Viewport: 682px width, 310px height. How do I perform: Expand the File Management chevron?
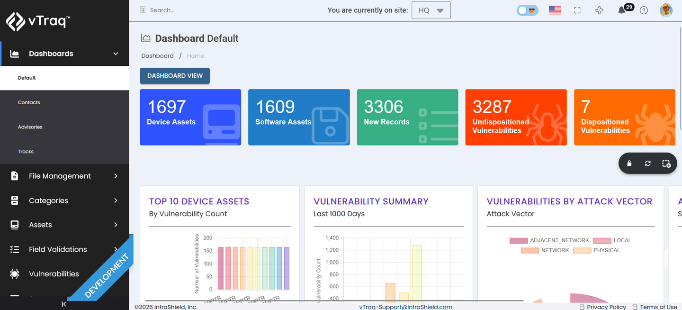pyautogui.click(x=116, y=176)
